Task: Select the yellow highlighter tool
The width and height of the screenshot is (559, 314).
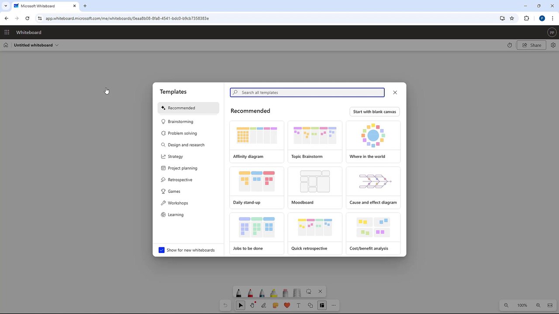Action: click(x=274, y=292)
